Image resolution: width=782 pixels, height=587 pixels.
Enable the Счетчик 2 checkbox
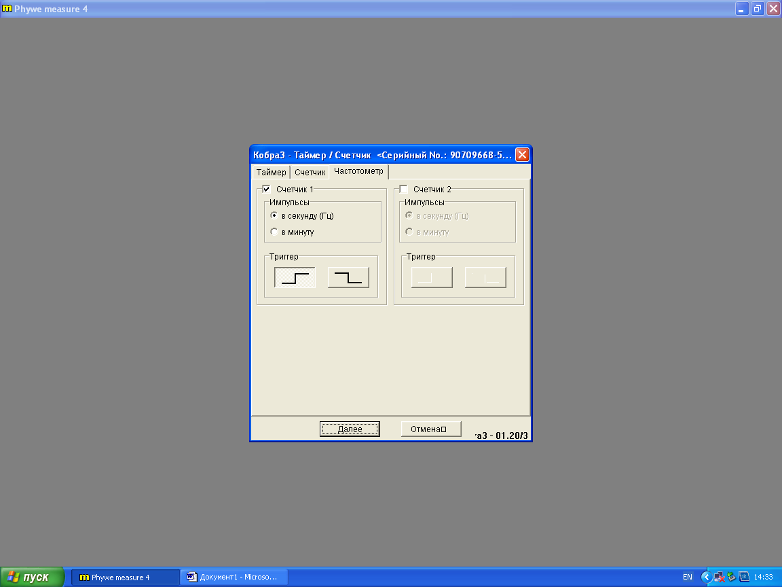click(x=403, y=189)
